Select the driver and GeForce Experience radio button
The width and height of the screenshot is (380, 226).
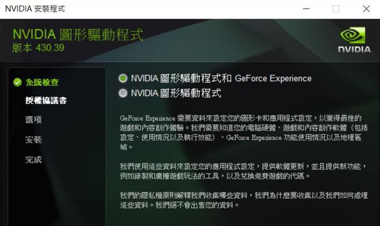123,79
